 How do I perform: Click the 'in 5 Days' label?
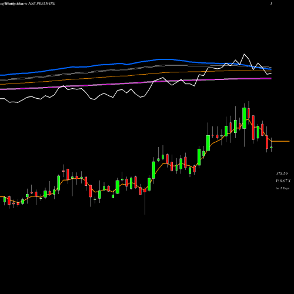(x=282, y=188)
